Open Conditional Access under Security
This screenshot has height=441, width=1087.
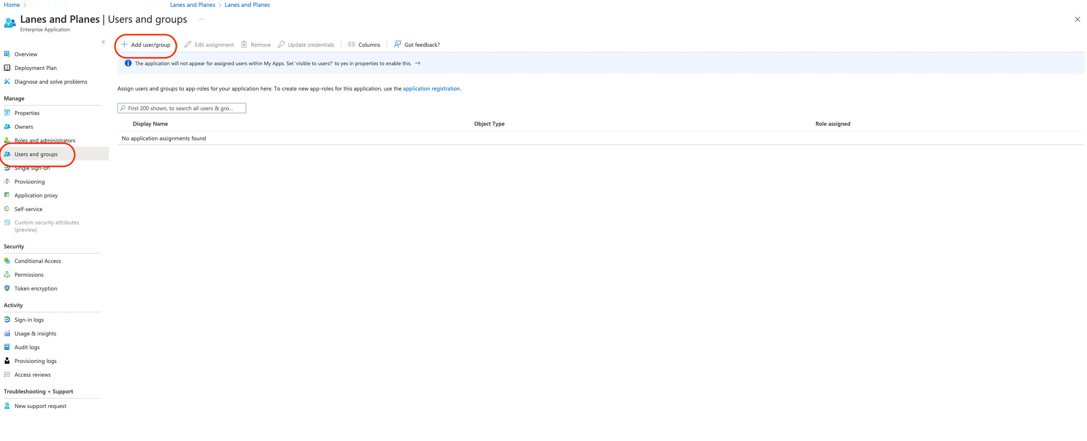tap(38, 261)
